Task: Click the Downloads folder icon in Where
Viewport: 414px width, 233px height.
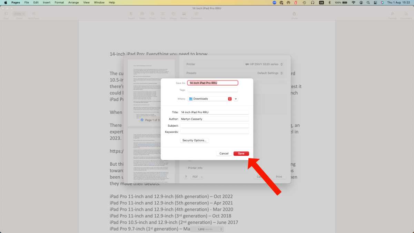Action: [x=191, y=99]
